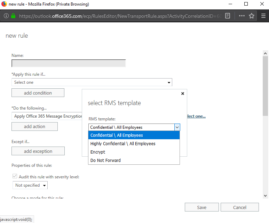
Task: Minimize the Firefox window
Action: (230, 4)
